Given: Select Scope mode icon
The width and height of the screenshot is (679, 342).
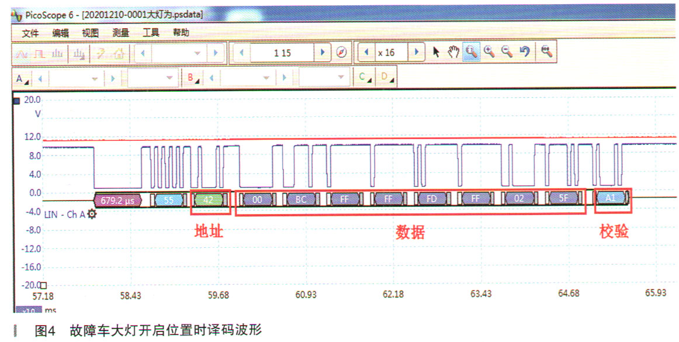Looking at the screenshot, I should pyautogui.click(x=22, y=53).
